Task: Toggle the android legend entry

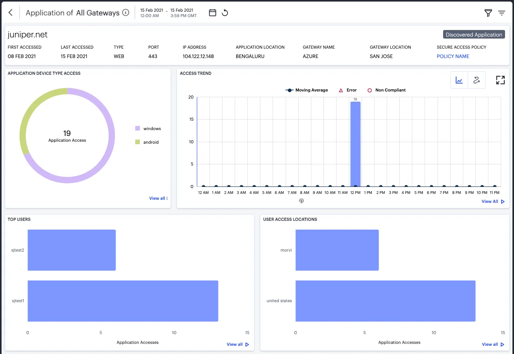Action: pos(147,142)
